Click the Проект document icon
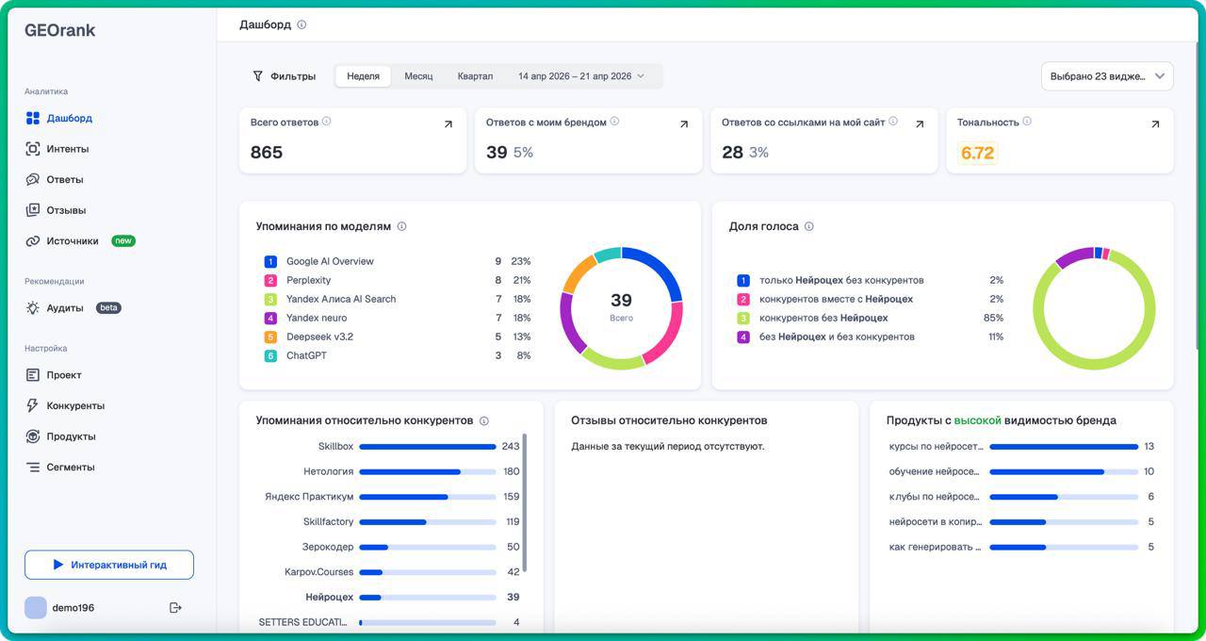Screen dimensions: 1206x641 click(x=33, y=375)
